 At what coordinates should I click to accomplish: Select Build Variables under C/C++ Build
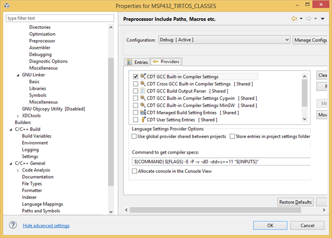36,136
